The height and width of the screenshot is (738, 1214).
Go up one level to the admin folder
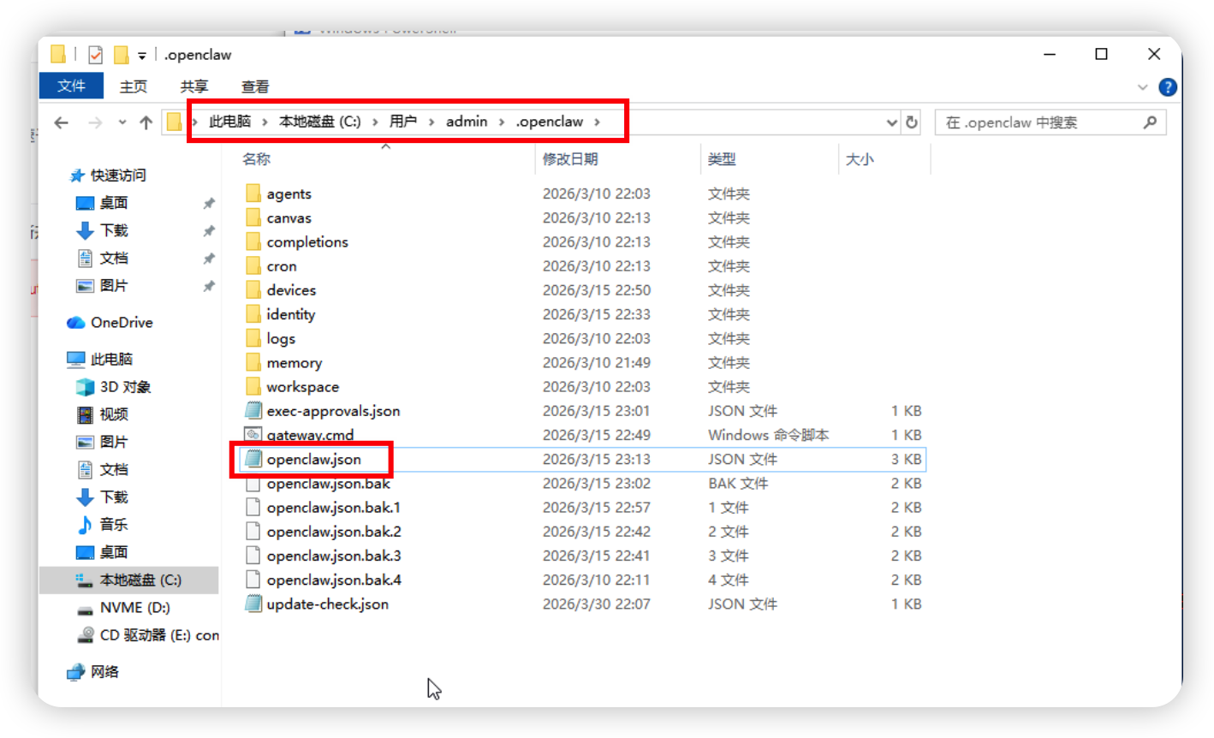pyautogui.click(x=146, y=122)
